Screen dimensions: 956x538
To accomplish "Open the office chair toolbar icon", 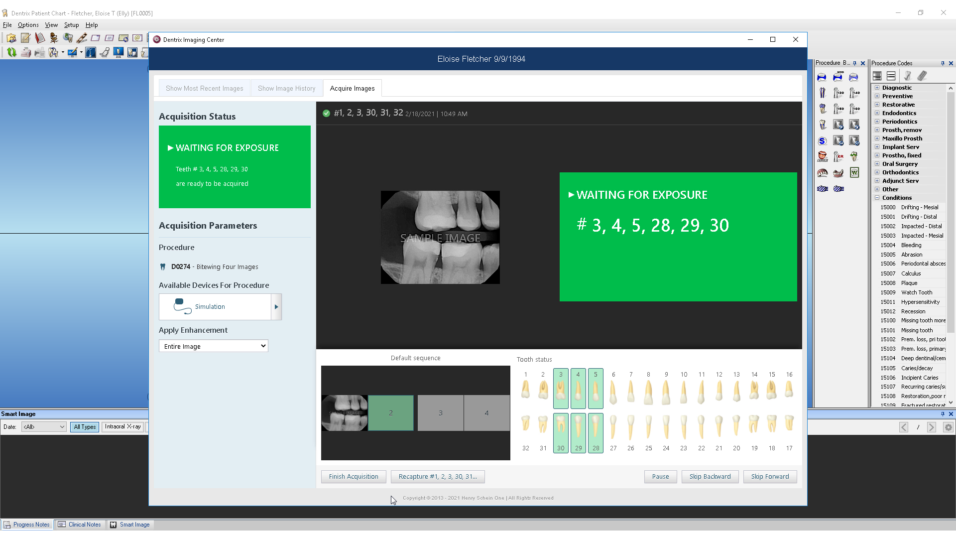I will click(x=53, y=38).
